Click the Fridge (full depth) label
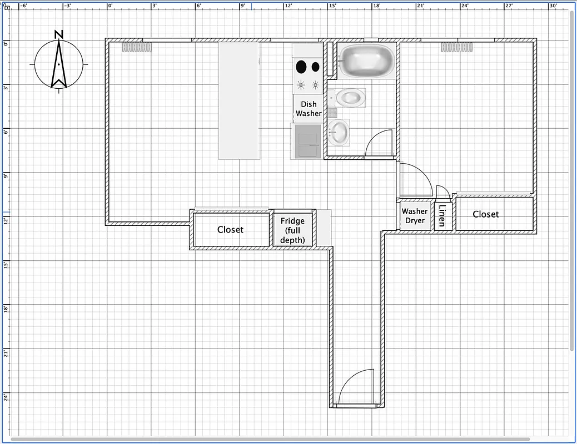Image resolution: width=577 pixels, height=444 pixels. 293,230
